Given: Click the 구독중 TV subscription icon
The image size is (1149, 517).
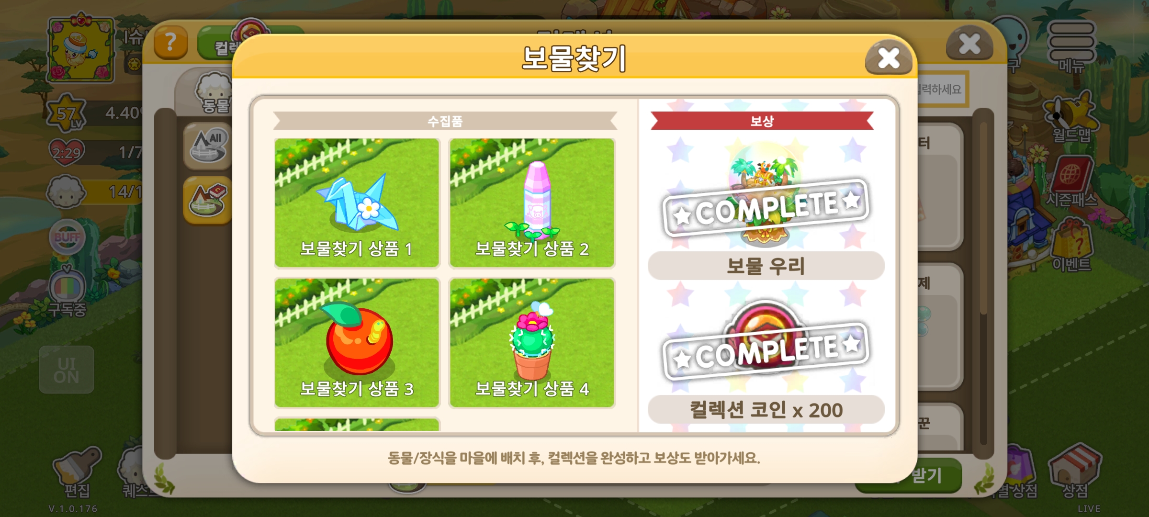Looking at the screenshot, I should pyautogui.click(x=67, y=292).
